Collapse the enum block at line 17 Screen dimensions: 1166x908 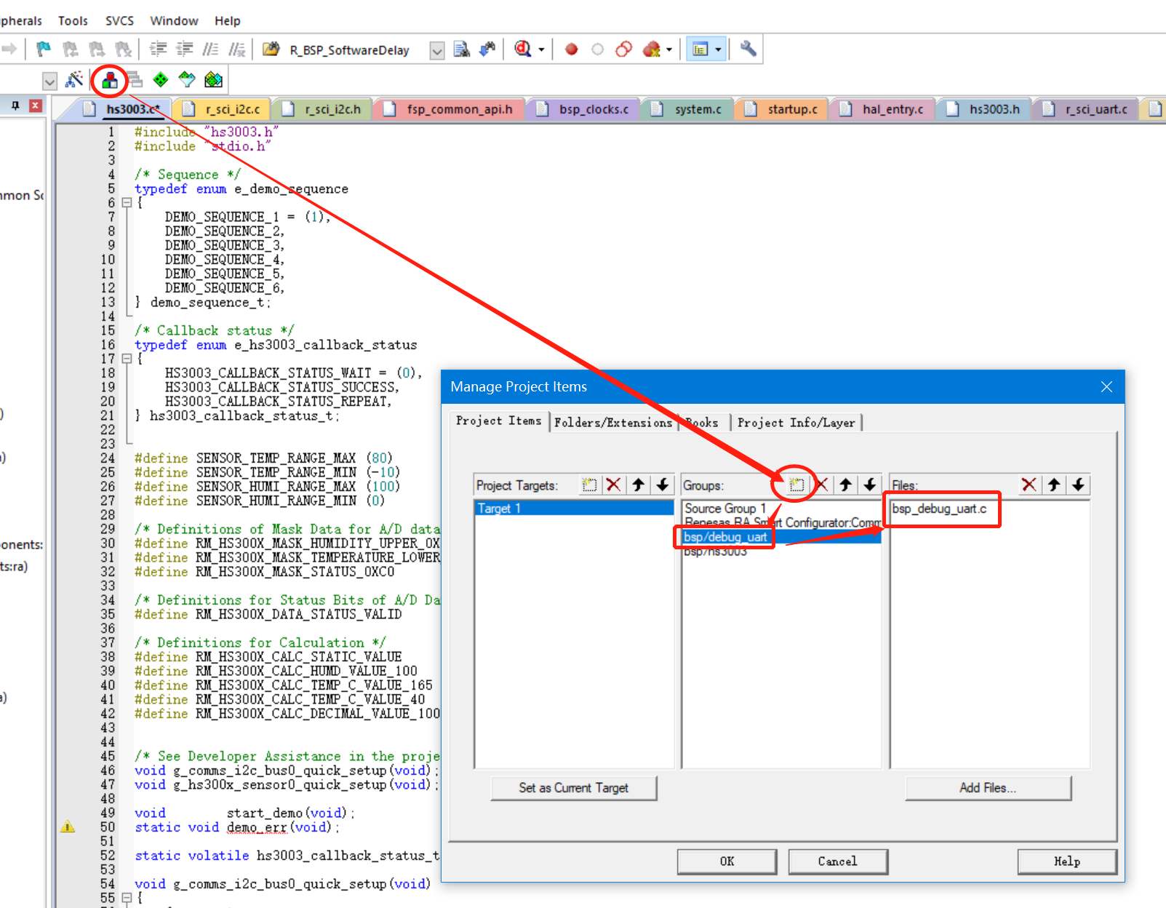[x=127, y=359]
